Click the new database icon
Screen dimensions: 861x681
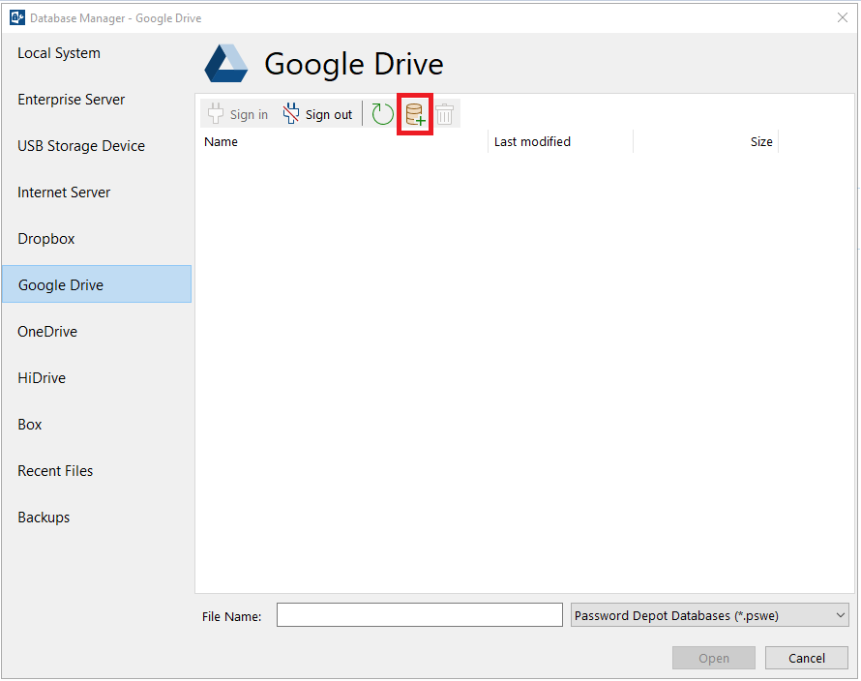tap(415, 114)
